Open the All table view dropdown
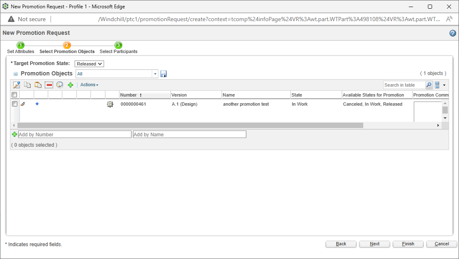The height and width of the screenshot is (259, 459). (155, 73)
